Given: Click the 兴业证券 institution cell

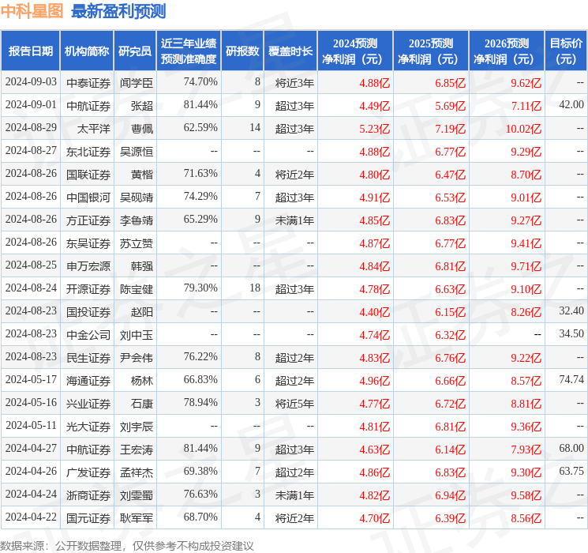Looking at the screenshot, I should [88, 403].
